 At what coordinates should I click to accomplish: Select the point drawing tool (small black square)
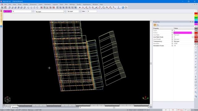pos(80,7)
